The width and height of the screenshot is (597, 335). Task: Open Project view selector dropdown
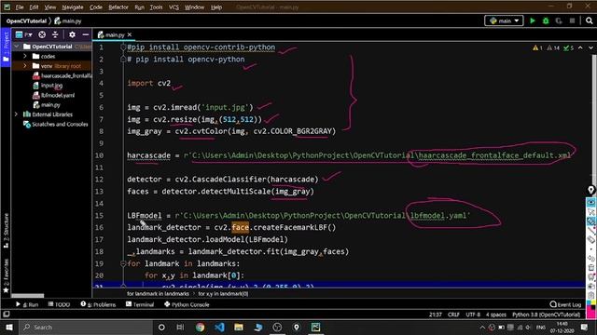point(23,34)
